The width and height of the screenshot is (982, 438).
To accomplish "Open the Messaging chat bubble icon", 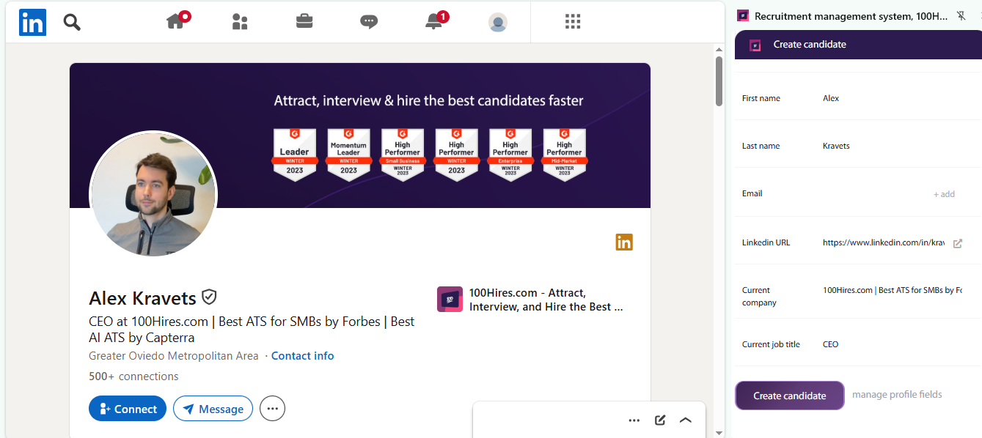I will tap(369, 22).
